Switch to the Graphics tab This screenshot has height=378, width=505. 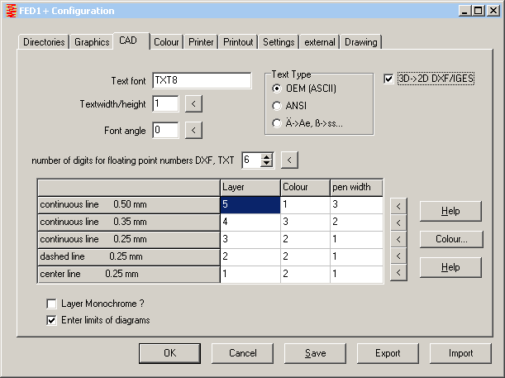pos(92,42)
